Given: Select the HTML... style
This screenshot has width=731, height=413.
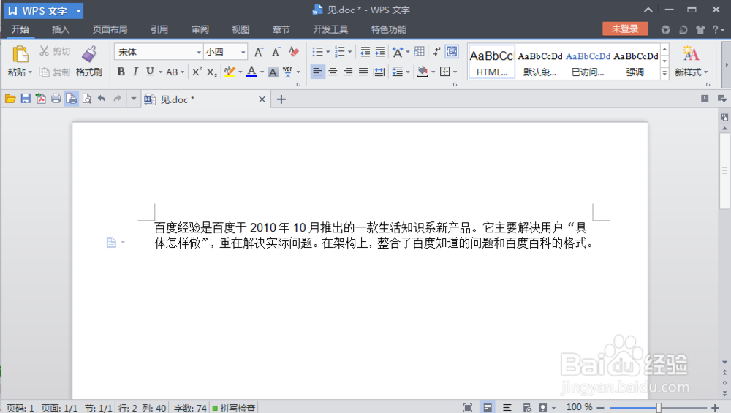Looking at the screenshot, I should point(491,61).
